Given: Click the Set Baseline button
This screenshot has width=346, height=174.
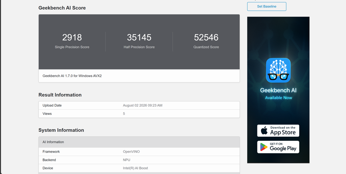Looking at the screenshot, I should coord(266,6).
